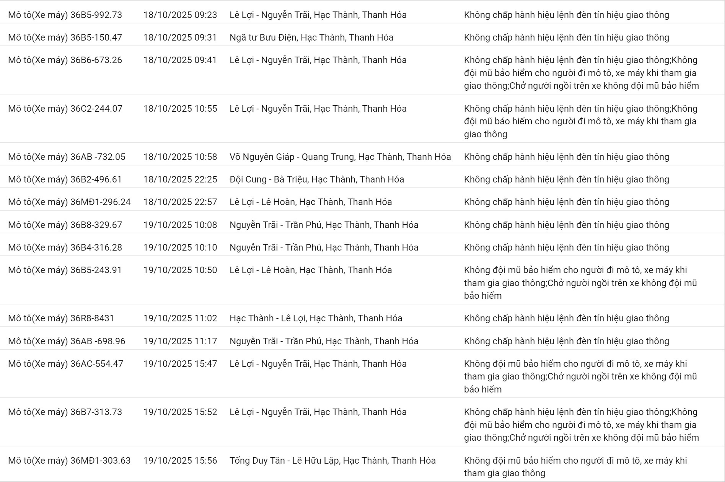Image resolution: width=725 pixels, height=482 pixels.
Task: Select vehicle 36B4-316.28
Action: pyautogui.click(x=65, y=248)
